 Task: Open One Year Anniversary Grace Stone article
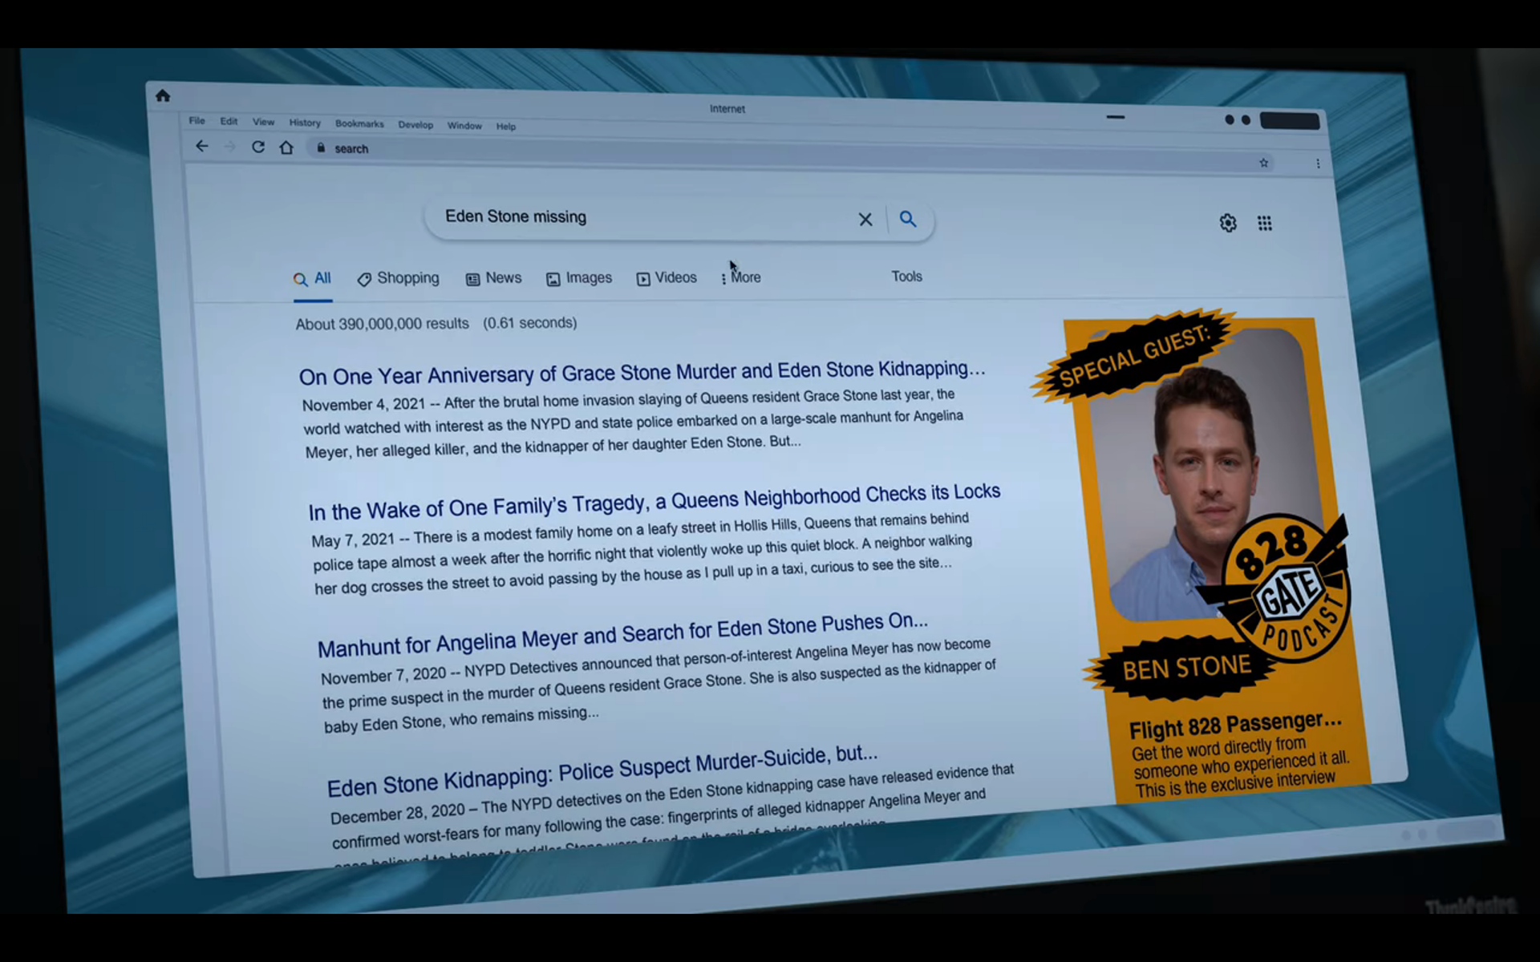tap(642, 373)
